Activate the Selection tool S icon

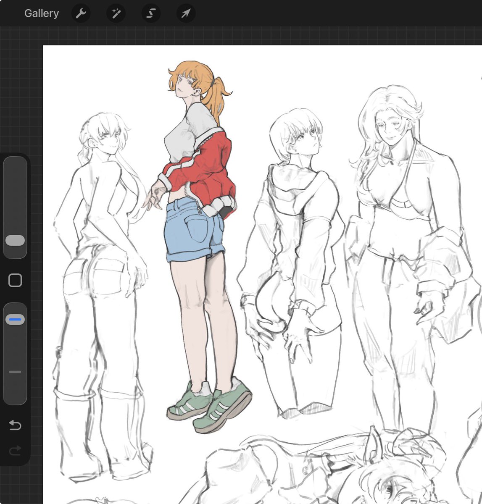[x=151, y=13]
